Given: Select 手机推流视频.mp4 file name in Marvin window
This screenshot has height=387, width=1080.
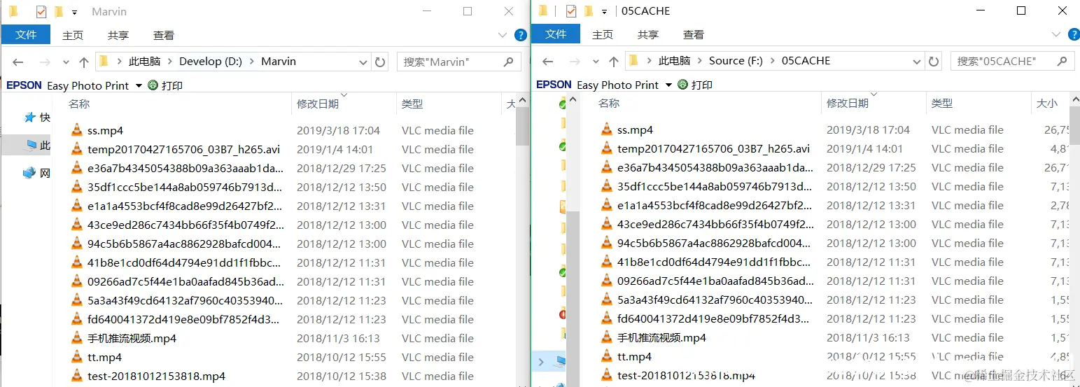Looking at the screenshot, I should click(132, 338).
